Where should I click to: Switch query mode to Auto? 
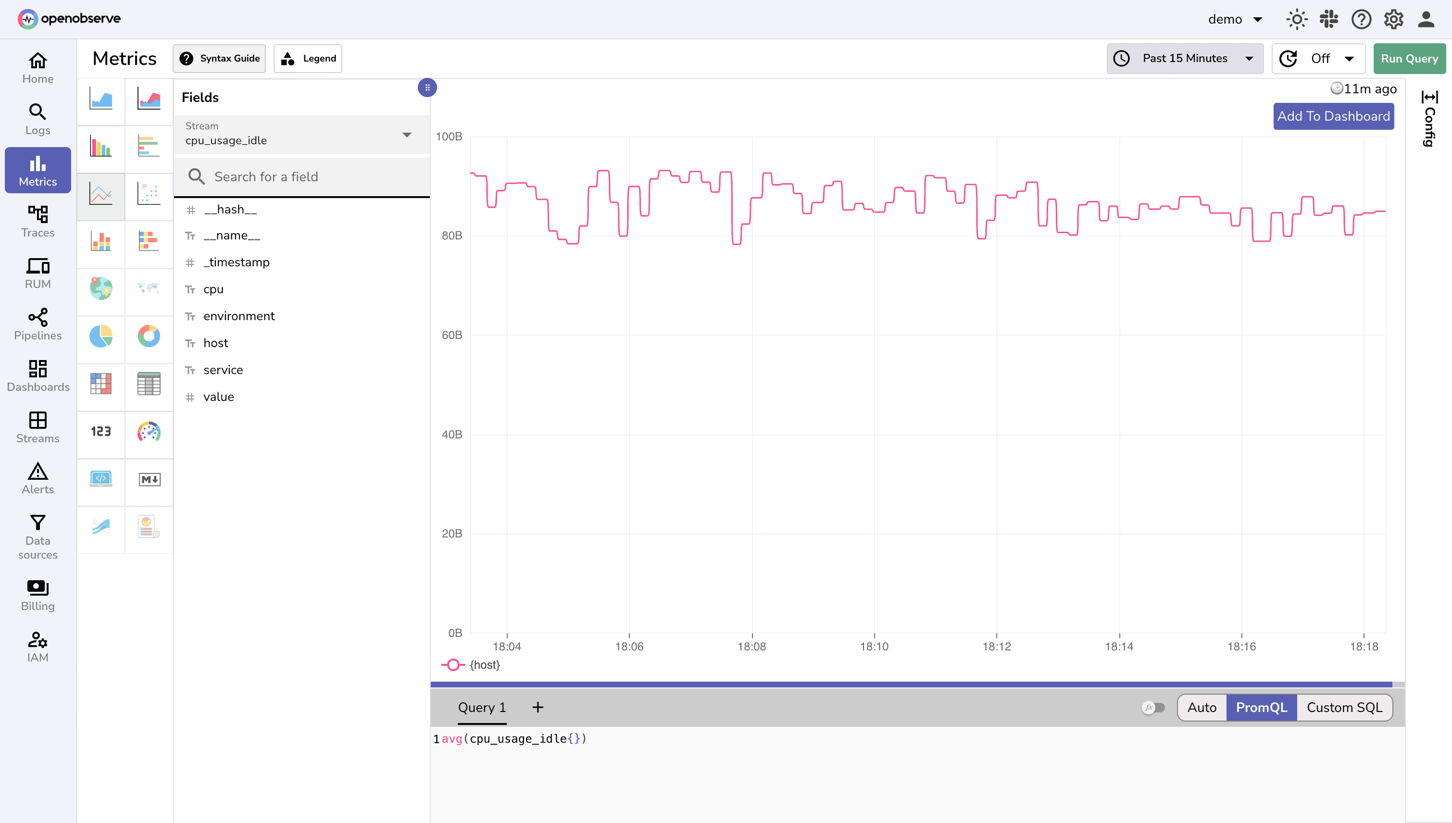[1202, 707]
